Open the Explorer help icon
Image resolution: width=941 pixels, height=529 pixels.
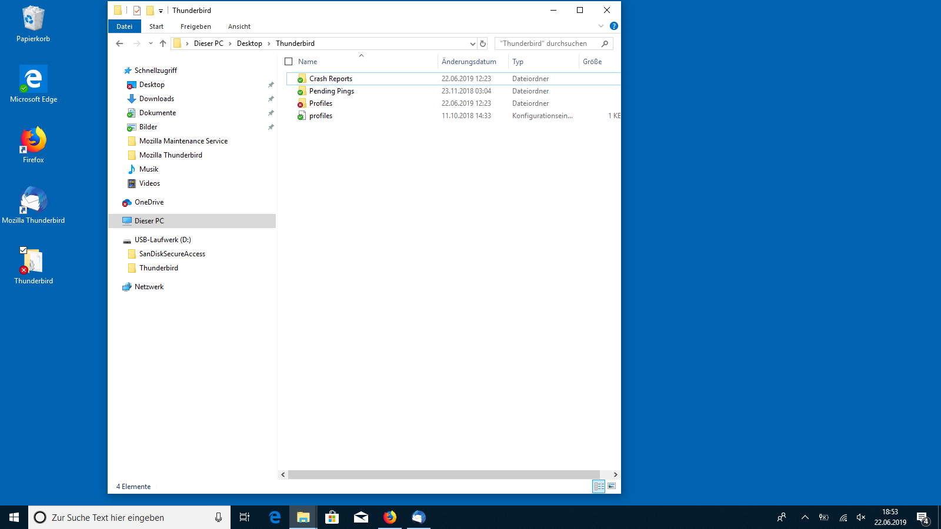tap(613, 26)
